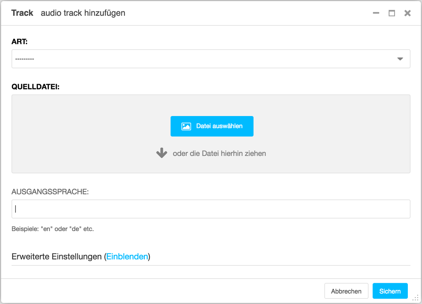Click the QUELLDATEI field label
This screenshot has height=304, width=422.
point(36,87)
